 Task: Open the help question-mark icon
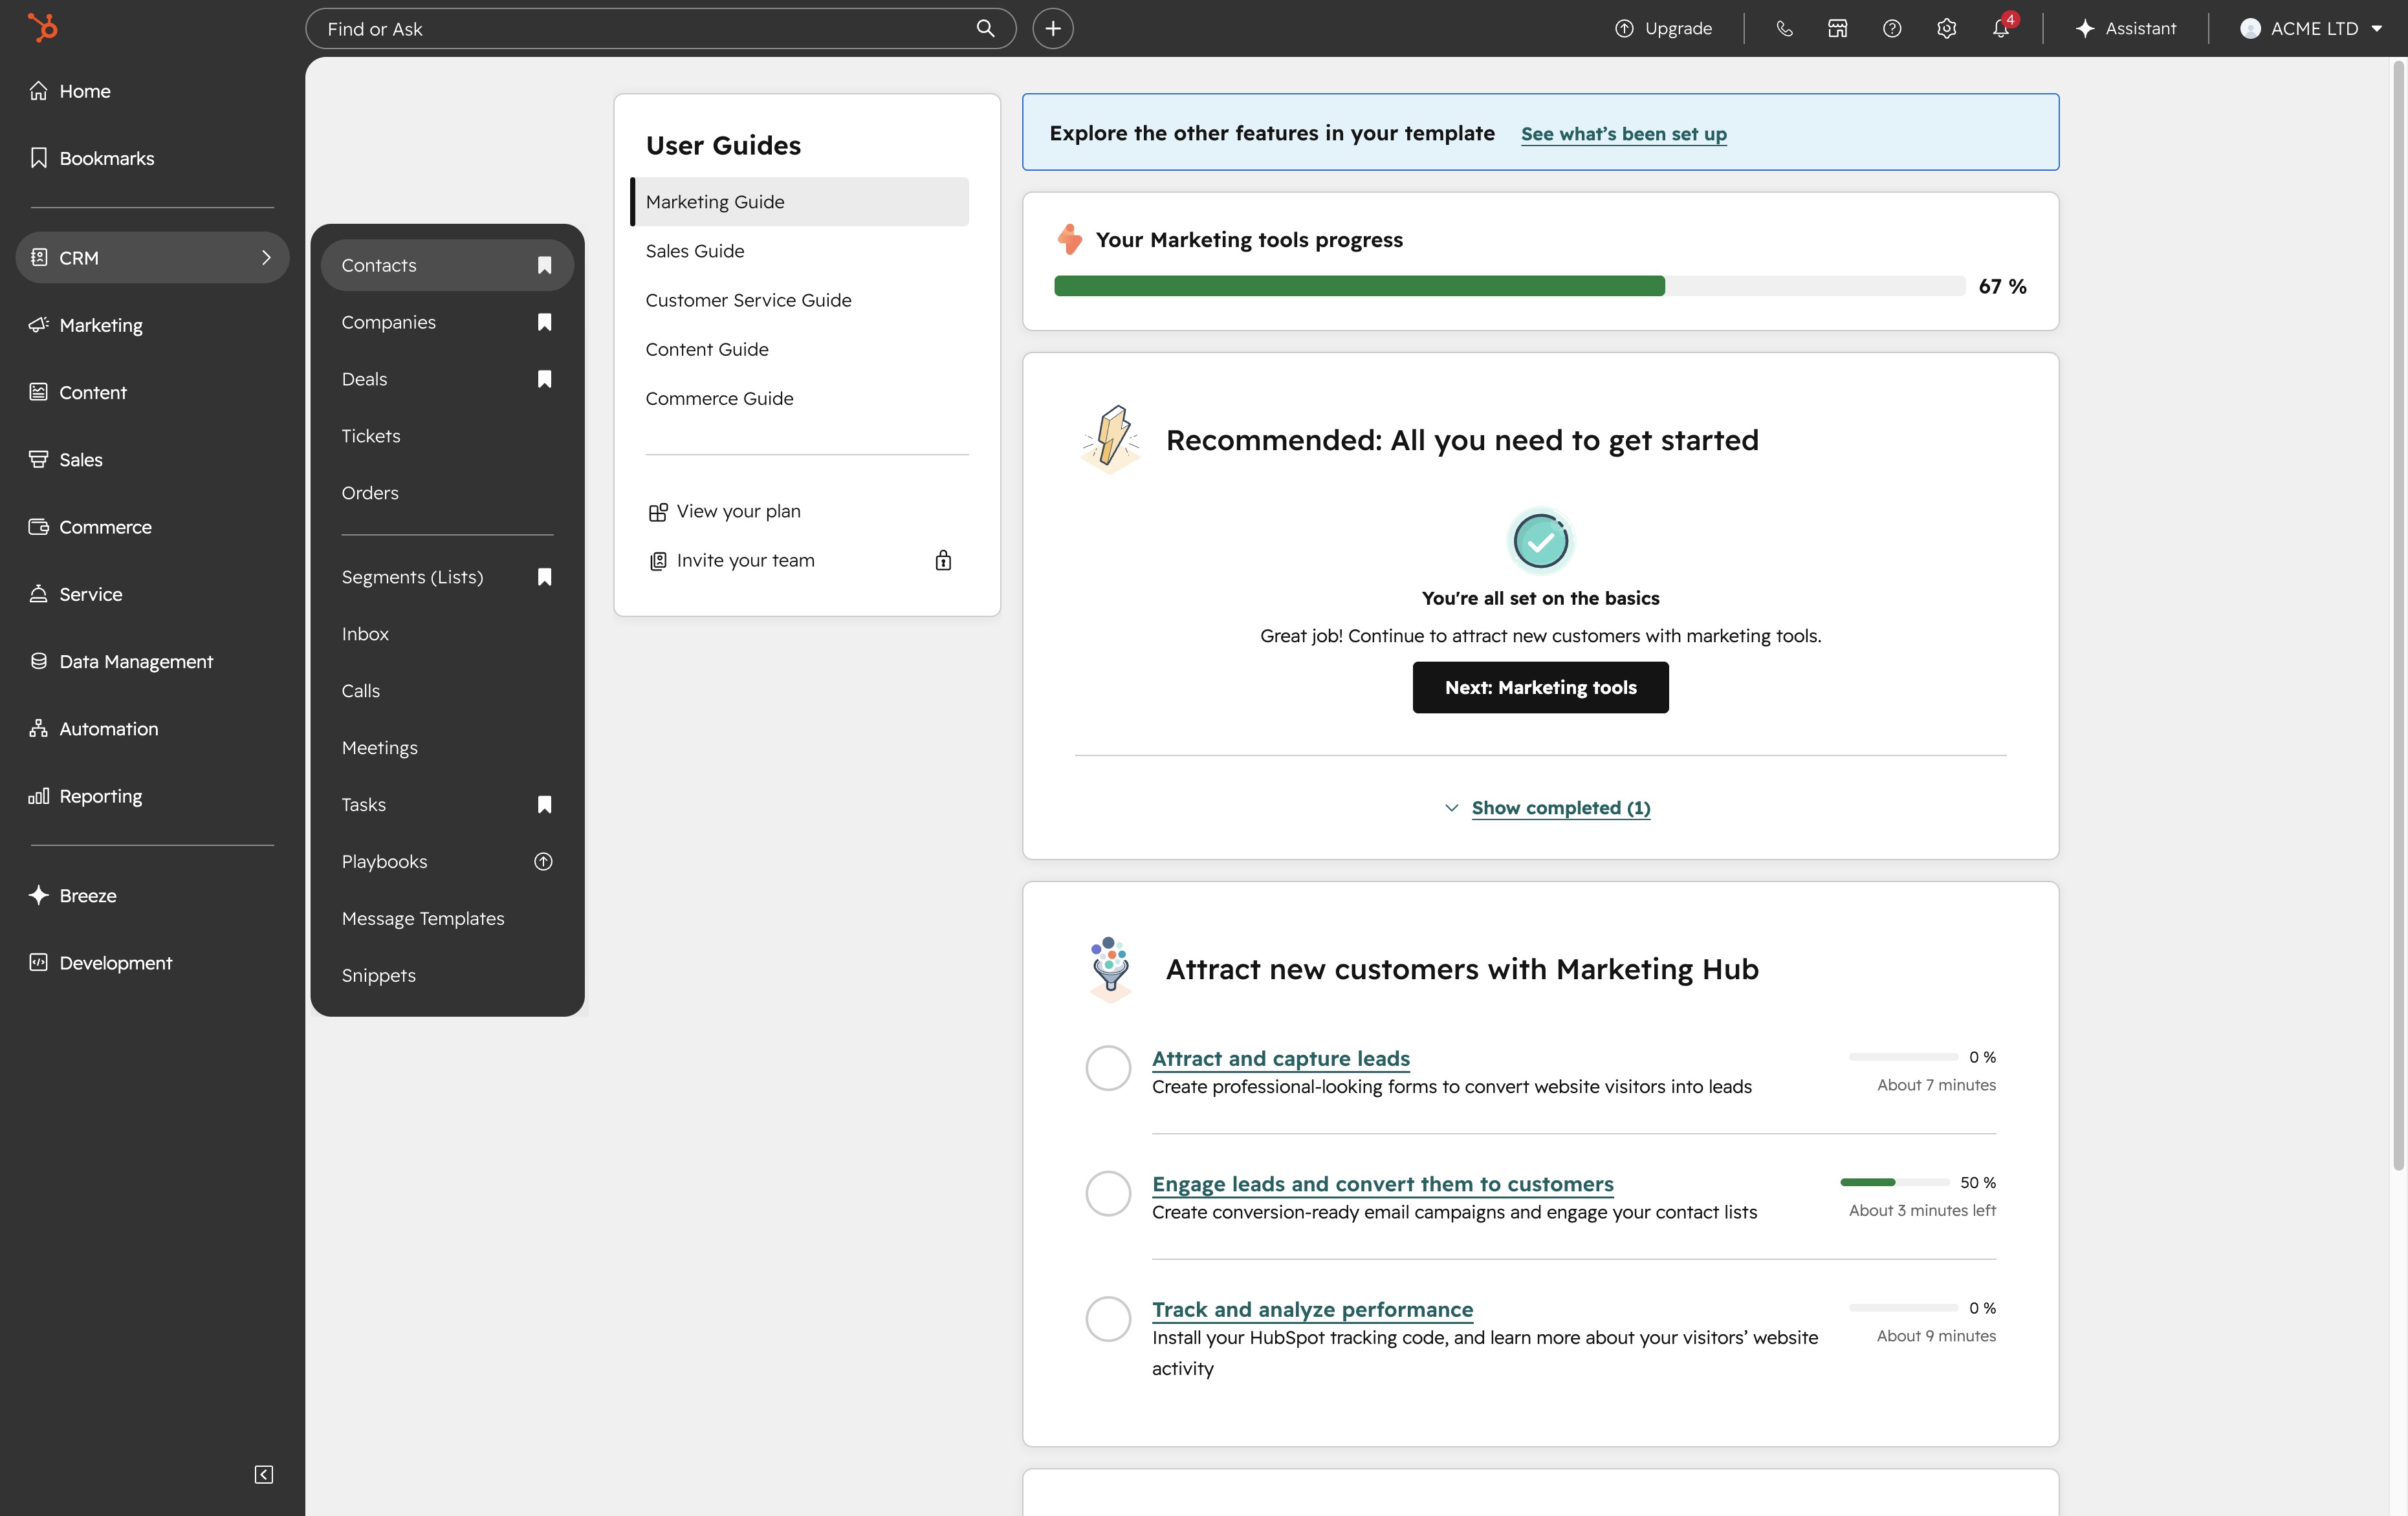(1892, 28)
